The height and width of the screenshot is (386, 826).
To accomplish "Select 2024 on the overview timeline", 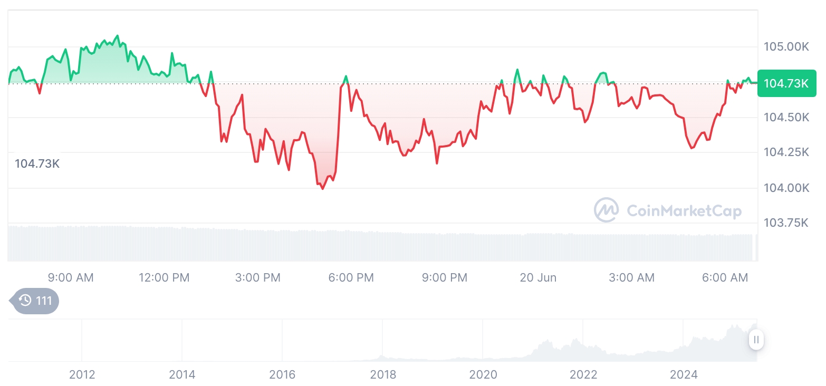I will [x=684, y=375].
